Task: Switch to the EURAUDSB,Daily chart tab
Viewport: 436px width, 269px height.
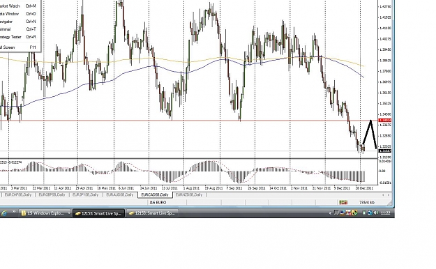Action: (x=120, y=195)
